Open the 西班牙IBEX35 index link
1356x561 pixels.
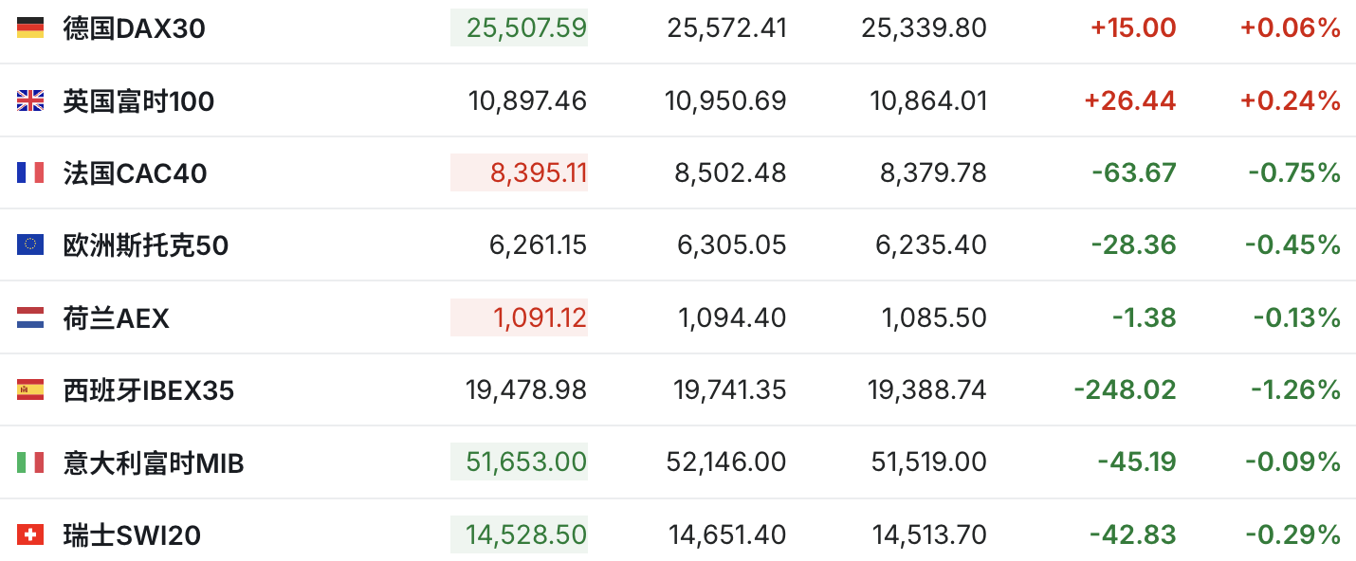coord(148,390)
